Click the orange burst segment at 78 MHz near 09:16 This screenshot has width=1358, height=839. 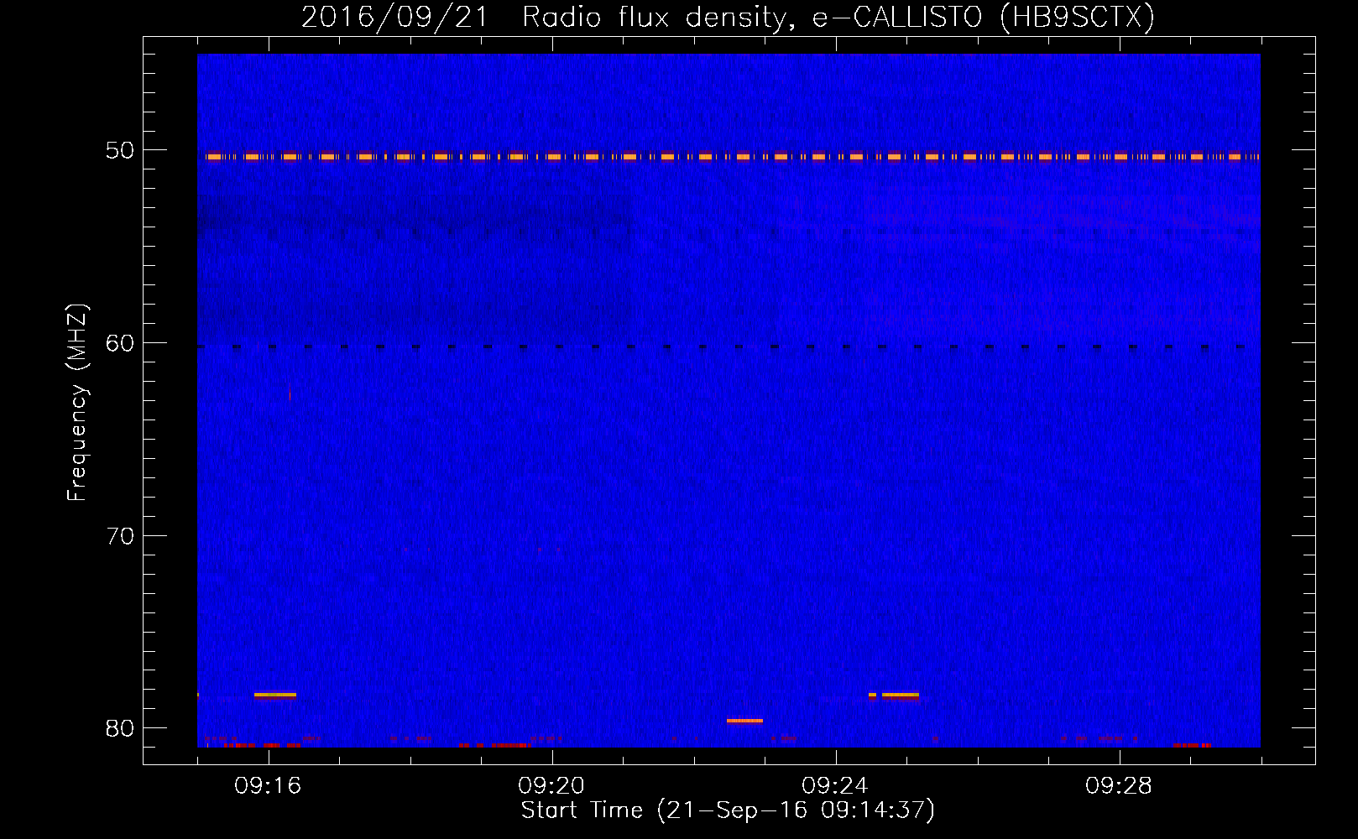click(275, 695)
